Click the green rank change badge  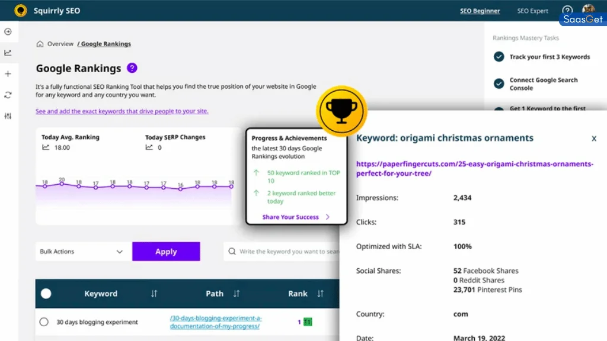click(x=308, y=321)
